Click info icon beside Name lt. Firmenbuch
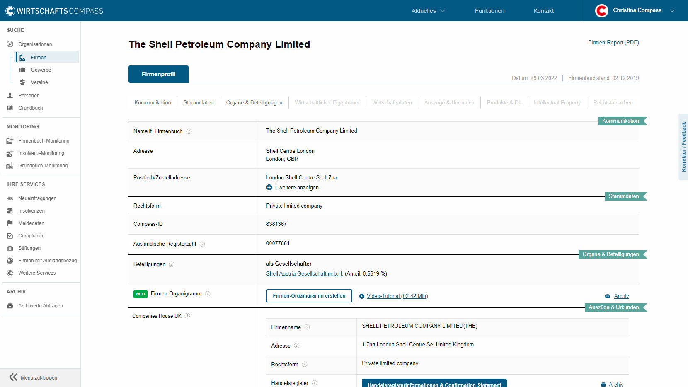Image resolution: width=688 pixels, height=387 pixels. 189,131
